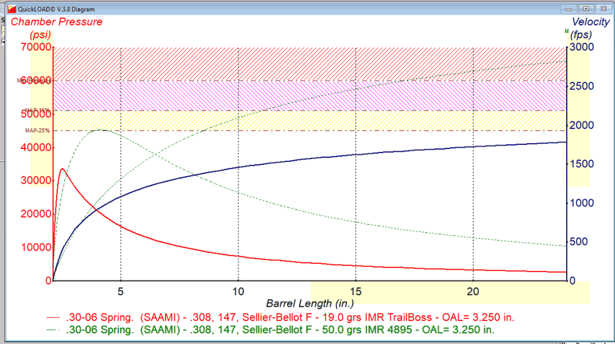615x344 pixels.
Task: Click the MAP-25% pressure line label
Action: [37, 130]
